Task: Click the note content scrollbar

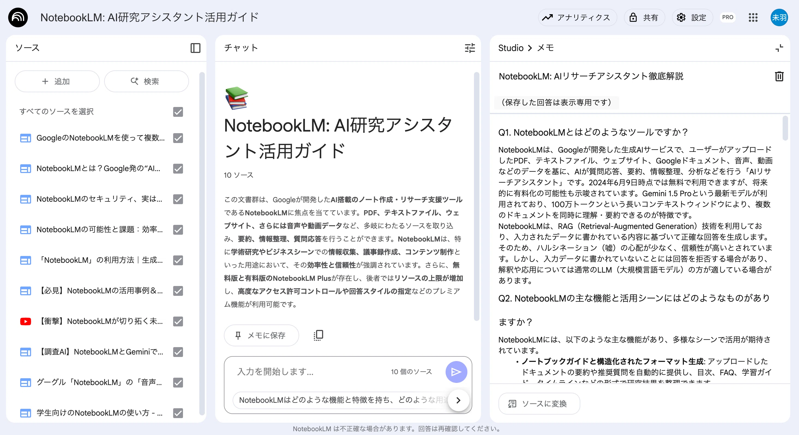Action: pos(785,128)
